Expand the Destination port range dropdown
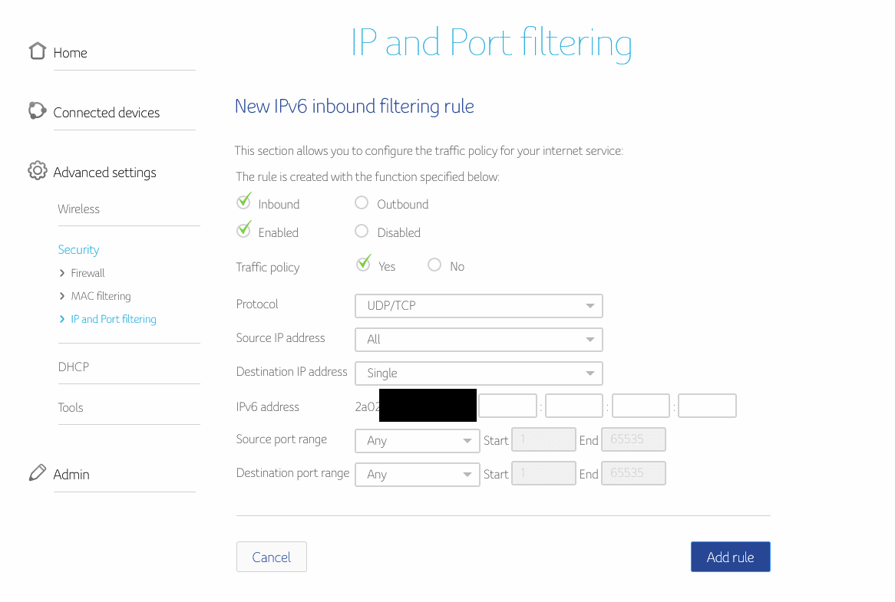The image size is (895, 602). pos(417,474)
